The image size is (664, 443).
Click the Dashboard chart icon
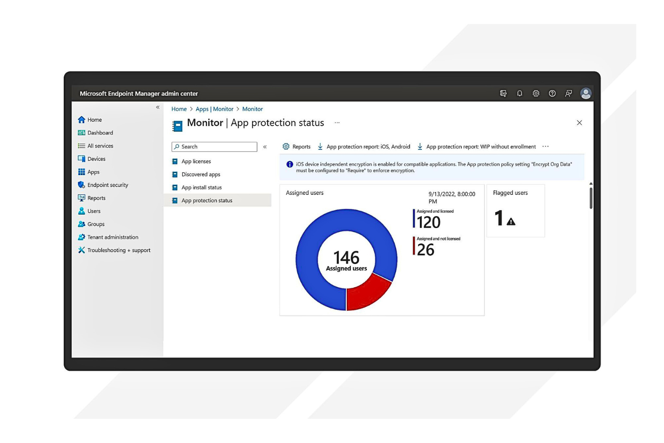[x=81, y=133]
